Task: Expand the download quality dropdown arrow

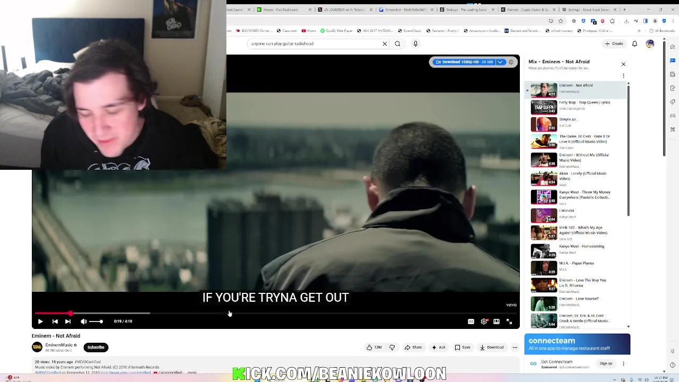Action: point(500,62)
